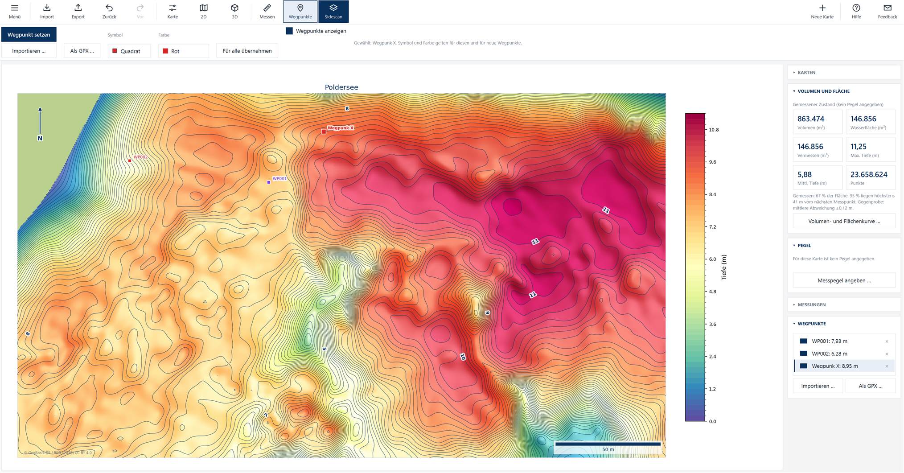The image size is (904, 473).
Task: Toggle visibility box of WP001 waypoint
Action: (804, 341)
